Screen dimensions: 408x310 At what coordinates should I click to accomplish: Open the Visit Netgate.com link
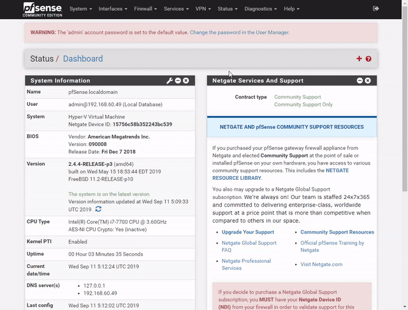coord(321,265)
